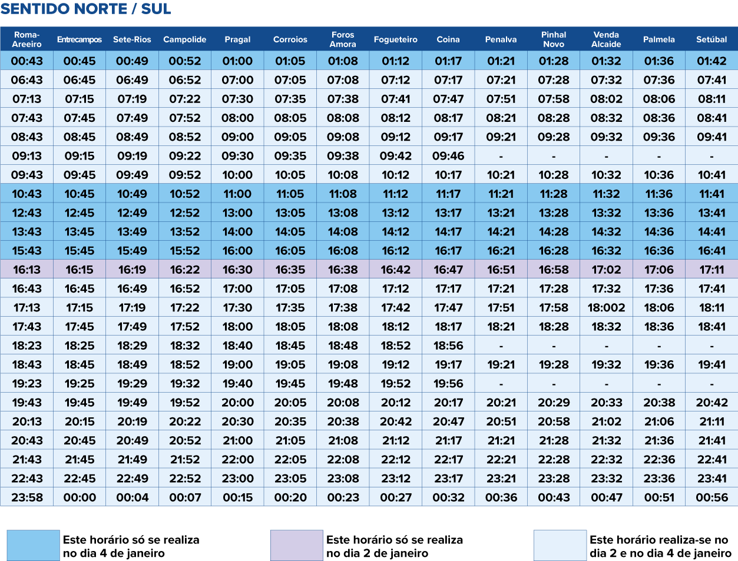Select the Coina column header
The image size is (738, 561).
tap(448, 39)
